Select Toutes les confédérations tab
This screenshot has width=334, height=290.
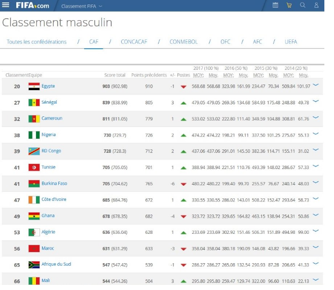pyautogui.click(x=36, y=42)
